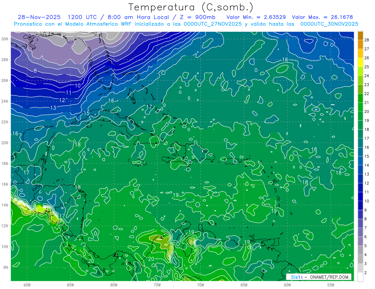Screen dimensions: 375x289
Task: Click the 75W longitude axis label
Action: (157, 285)
